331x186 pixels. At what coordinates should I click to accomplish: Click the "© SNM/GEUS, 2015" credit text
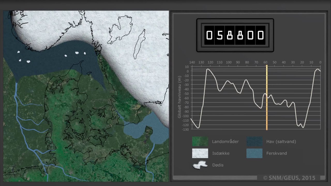[x=289, y=178]
